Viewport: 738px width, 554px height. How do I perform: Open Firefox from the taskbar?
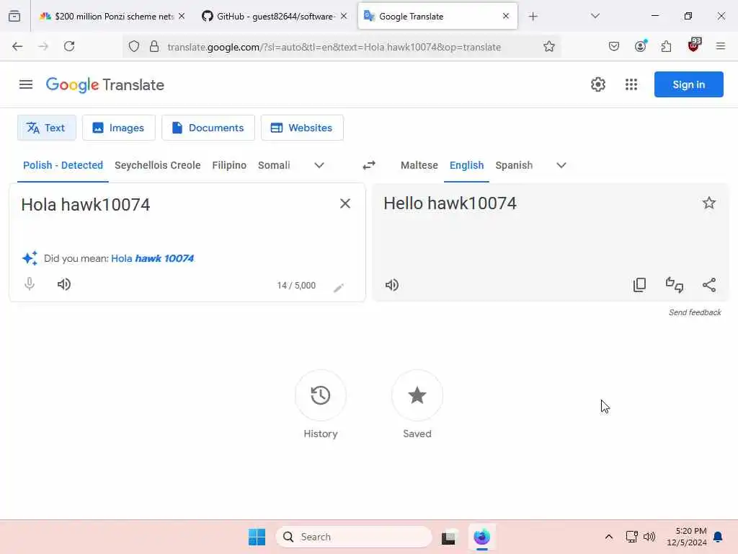click(481, 537)
